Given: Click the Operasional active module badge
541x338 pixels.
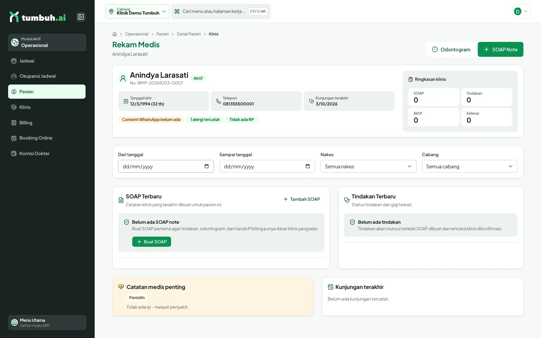Looking at the screenshot, I should (x=47, y=42).
